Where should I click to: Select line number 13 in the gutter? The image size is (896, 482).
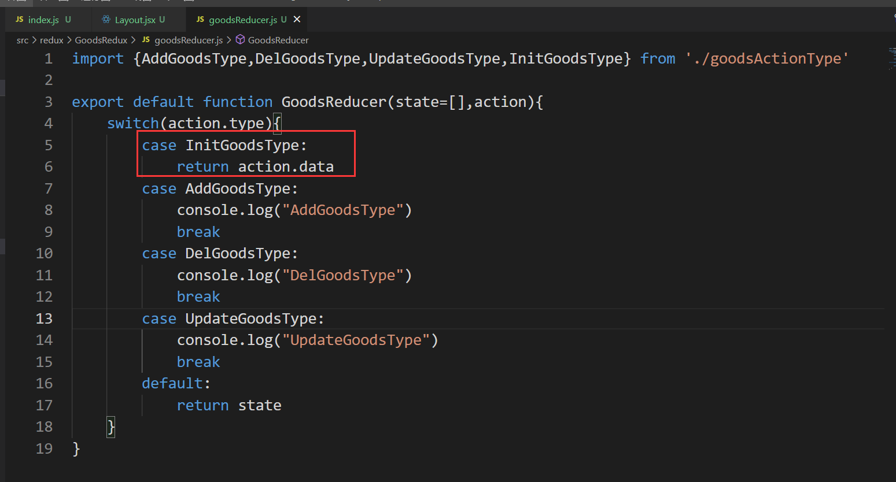point(44,318)
